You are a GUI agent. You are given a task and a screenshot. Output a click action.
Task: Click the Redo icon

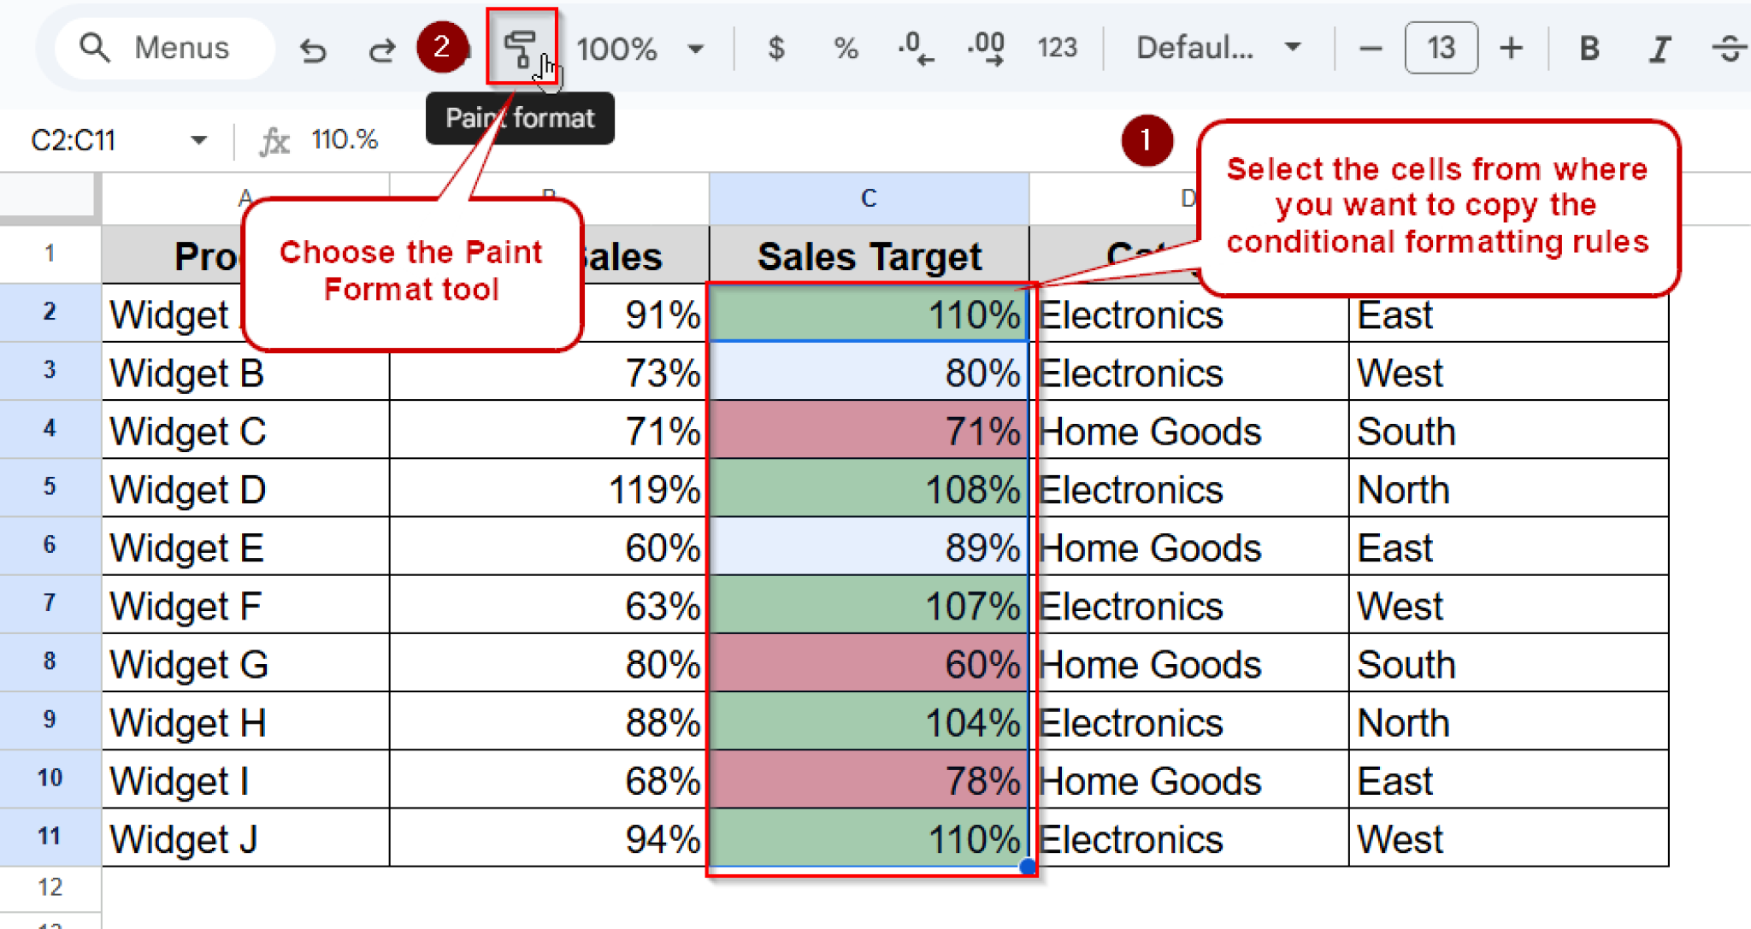(382, 49)
